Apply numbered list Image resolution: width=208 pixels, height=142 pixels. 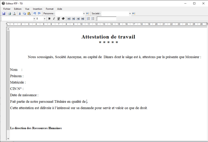[88, 19]
